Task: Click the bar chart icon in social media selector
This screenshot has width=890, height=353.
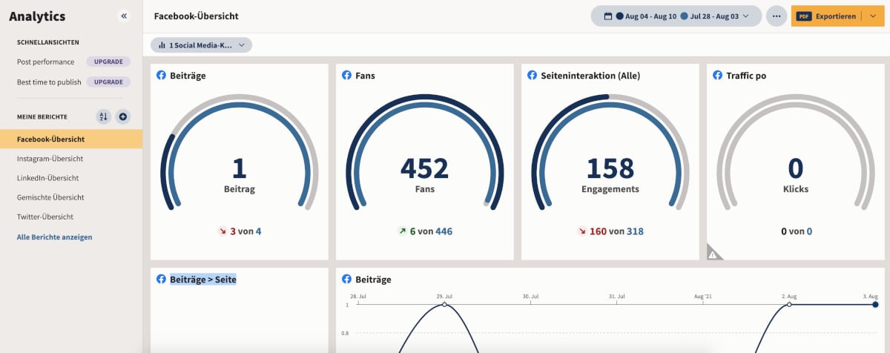Action: [x=162, y=45]
